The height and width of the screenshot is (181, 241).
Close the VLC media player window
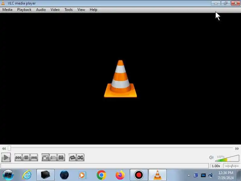[236, 3]
